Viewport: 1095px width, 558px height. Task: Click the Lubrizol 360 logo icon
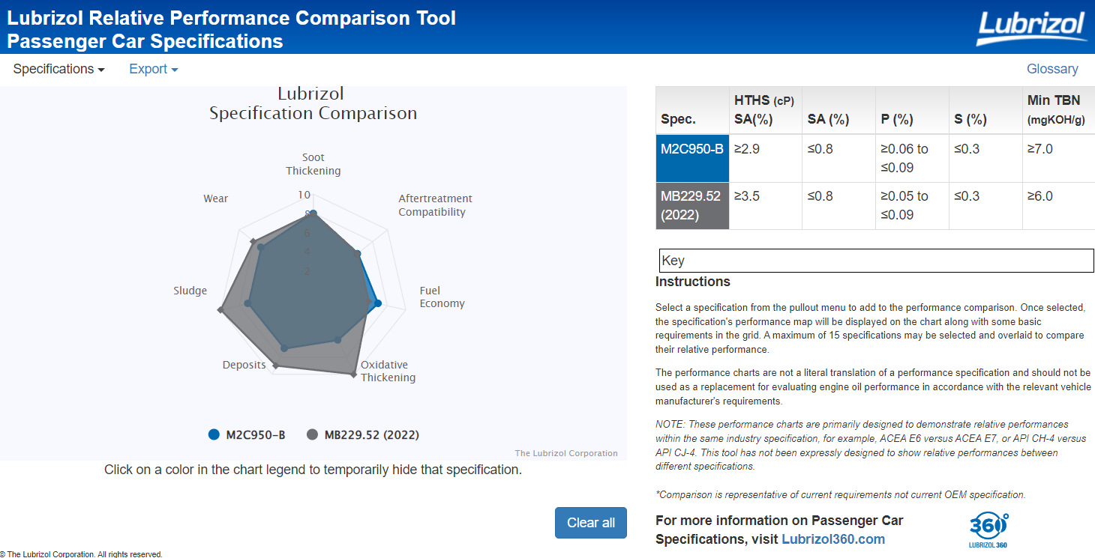(988, 530)
